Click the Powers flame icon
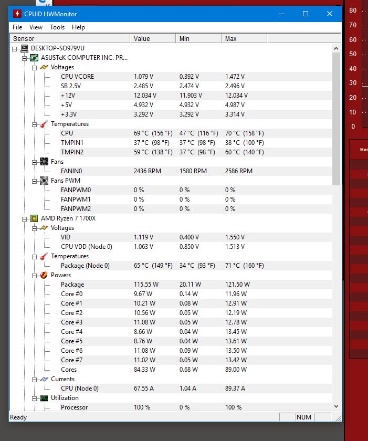This screenshot has width=368, height=441. 44,275
